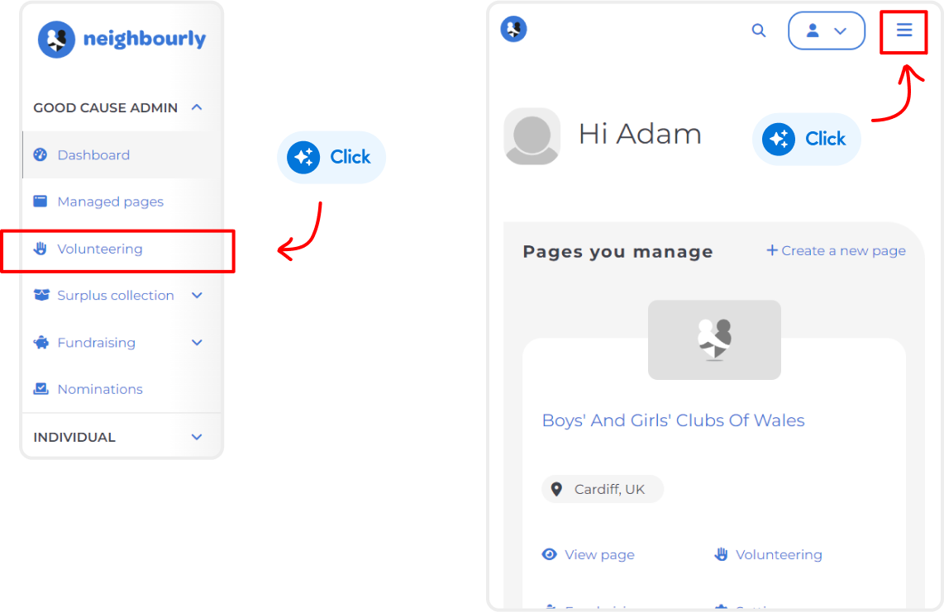Click the Fundraising piggy bank icon
The width and height of the screenshot is (944, 612).
click(41, 343)
